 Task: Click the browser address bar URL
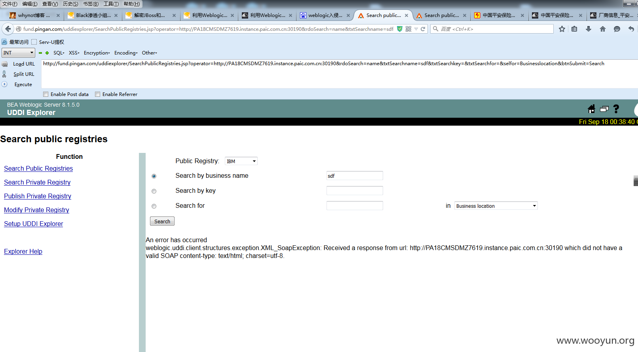[208, 29]
